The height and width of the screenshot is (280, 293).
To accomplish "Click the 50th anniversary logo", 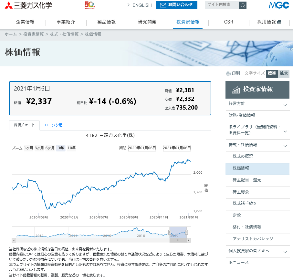I will pos(90,5).
